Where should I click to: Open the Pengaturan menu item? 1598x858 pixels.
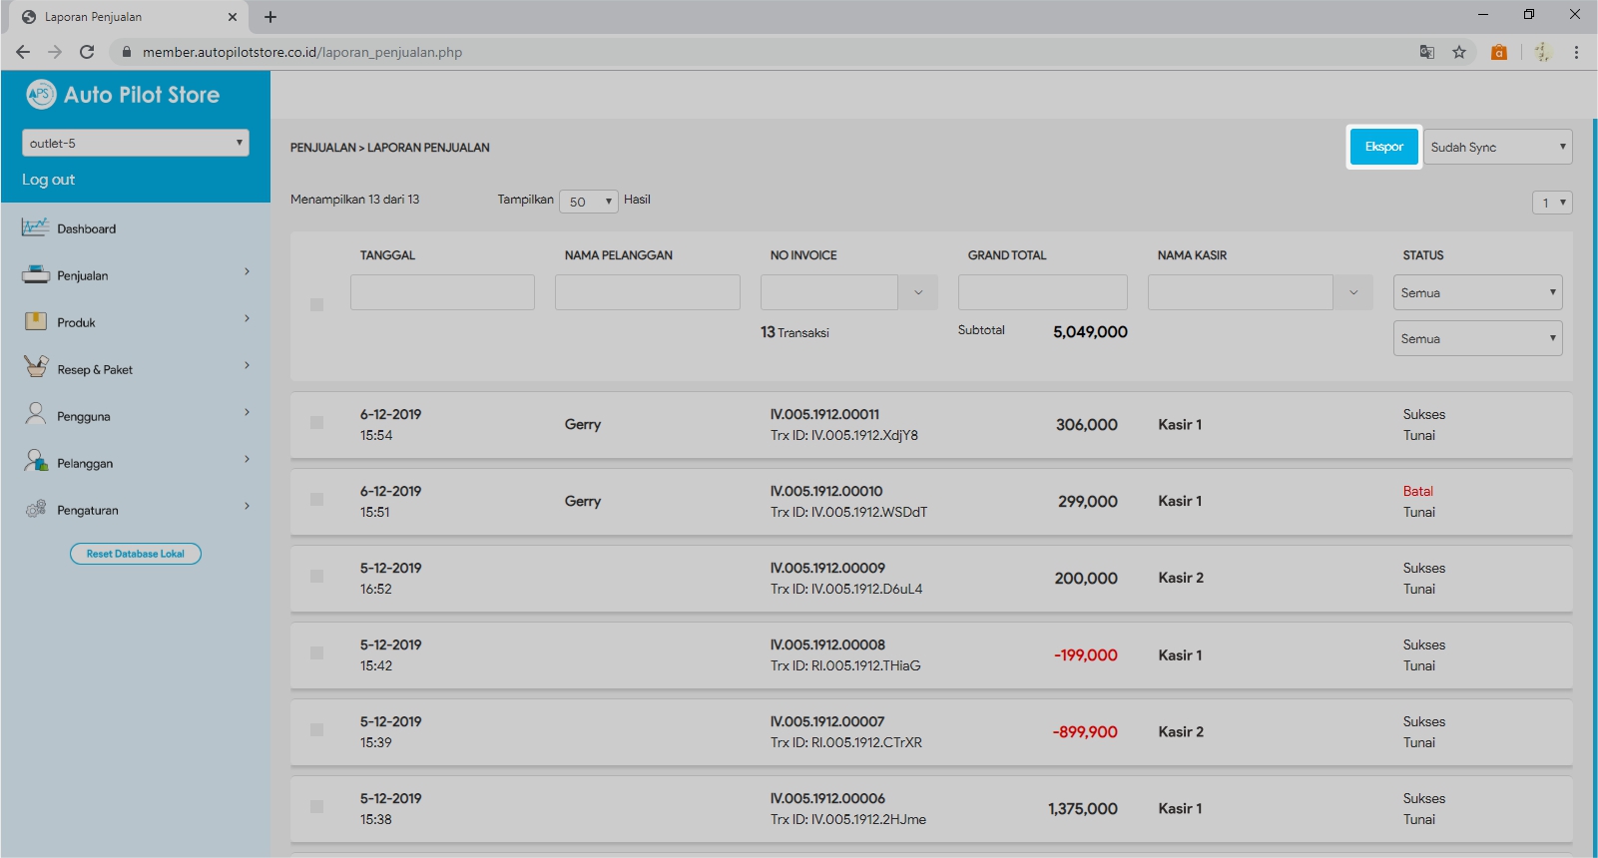tap(88, 510)
